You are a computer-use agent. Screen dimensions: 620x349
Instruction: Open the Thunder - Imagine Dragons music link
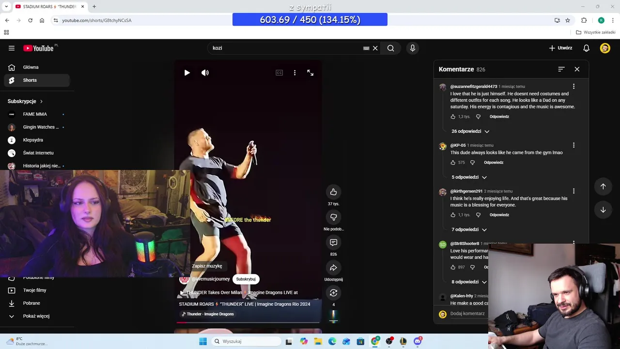[x=207, y=314]
